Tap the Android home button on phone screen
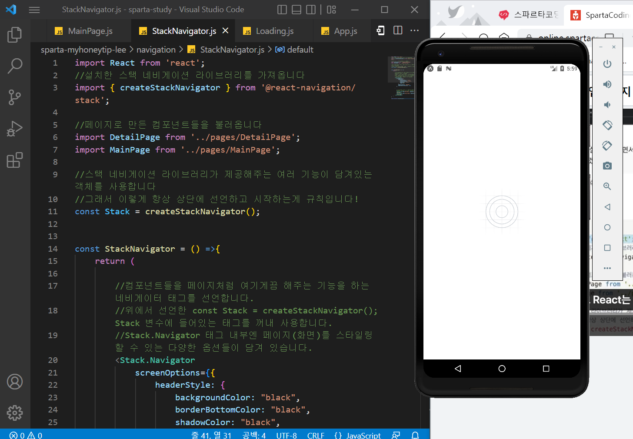Image resolution: width=633 pixels, height=439 pixels. (x=502, y=369)
